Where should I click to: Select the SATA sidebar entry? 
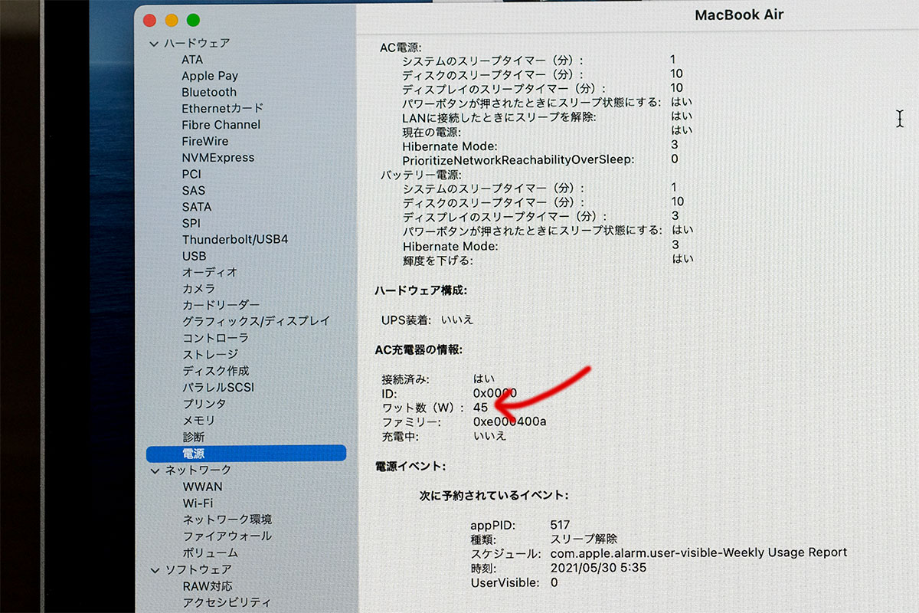click(x=197, y=207)
